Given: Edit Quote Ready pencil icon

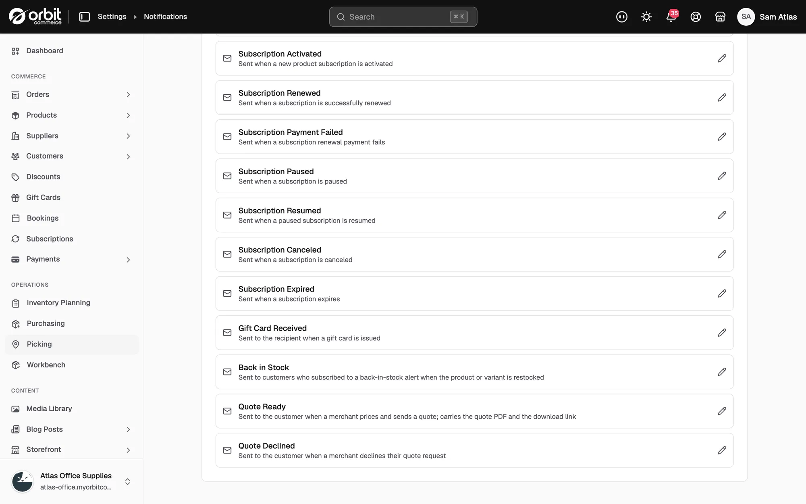Looking at the screenshot, I should coord(722,411).
